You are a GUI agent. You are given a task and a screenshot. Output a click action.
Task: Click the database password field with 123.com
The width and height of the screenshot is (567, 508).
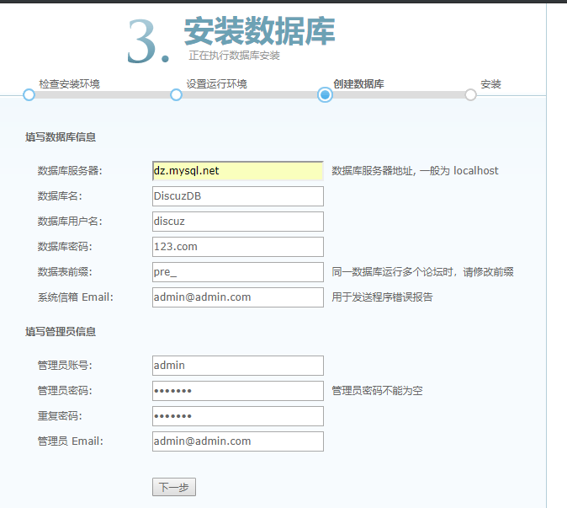pos(238,247)
